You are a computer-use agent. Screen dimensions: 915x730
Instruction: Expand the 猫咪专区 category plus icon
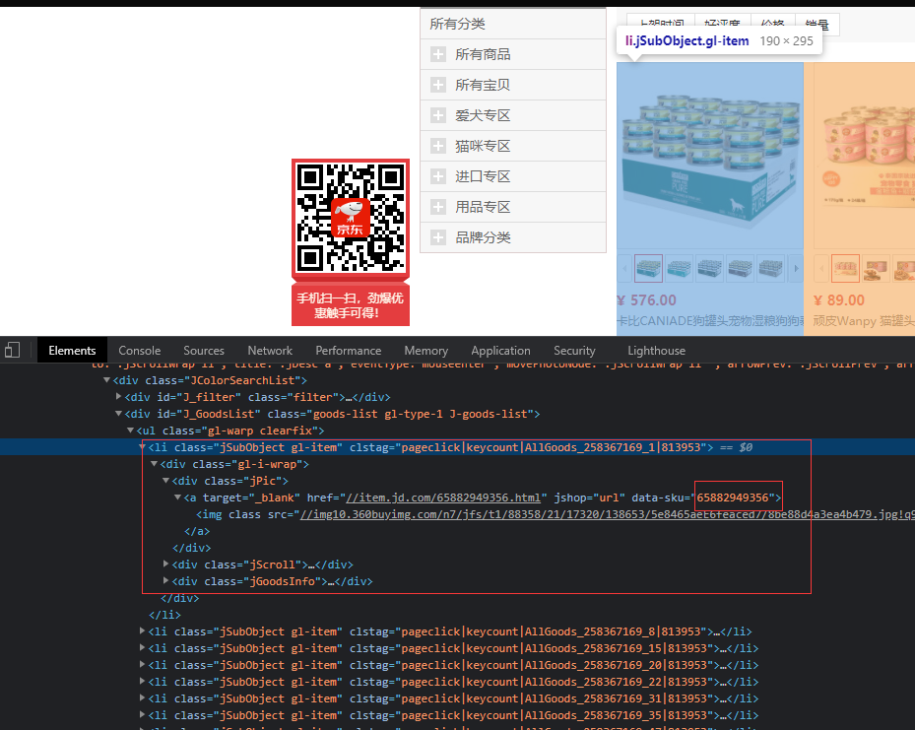438,146
